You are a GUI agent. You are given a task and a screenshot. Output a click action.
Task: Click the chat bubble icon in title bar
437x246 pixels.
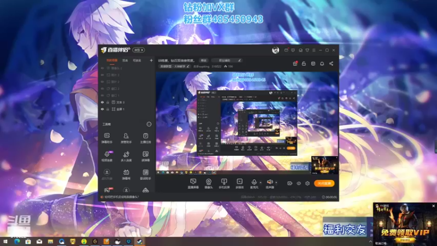[x=293, y=50]
